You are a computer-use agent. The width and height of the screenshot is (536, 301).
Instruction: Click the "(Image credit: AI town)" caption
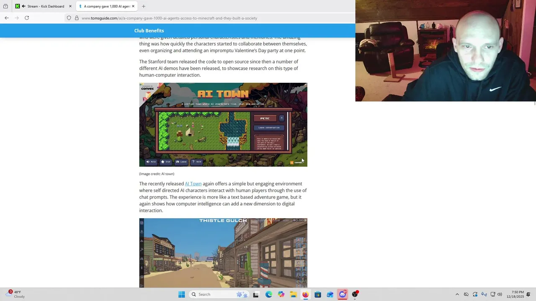coord(157,174)
